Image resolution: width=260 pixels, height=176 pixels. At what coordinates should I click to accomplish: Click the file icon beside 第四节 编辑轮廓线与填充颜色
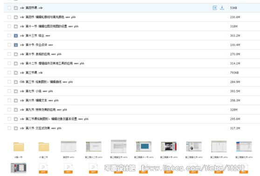coord(16,17)
